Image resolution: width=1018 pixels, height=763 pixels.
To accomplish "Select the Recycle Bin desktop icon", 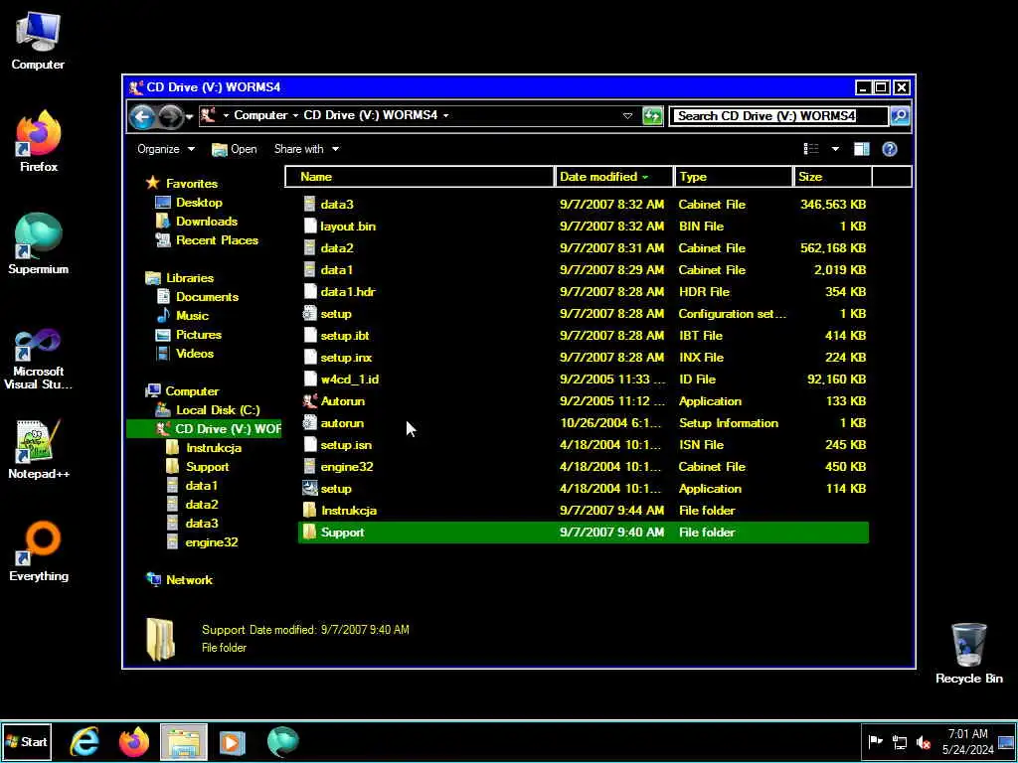I will point(968,654).
